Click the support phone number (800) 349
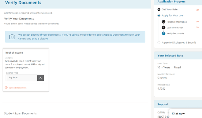 tap(163, 116)
